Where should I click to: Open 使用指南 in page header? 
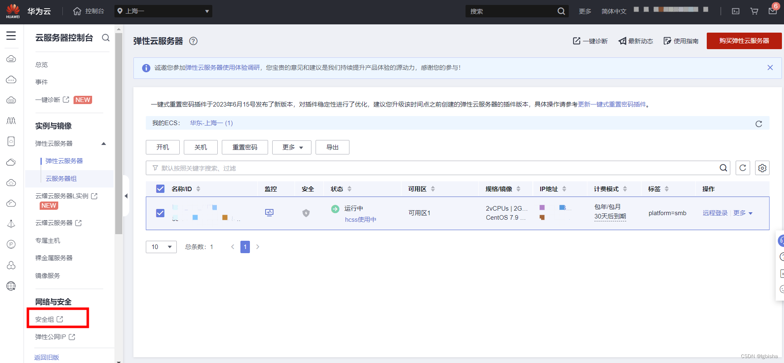click(681, 41)
